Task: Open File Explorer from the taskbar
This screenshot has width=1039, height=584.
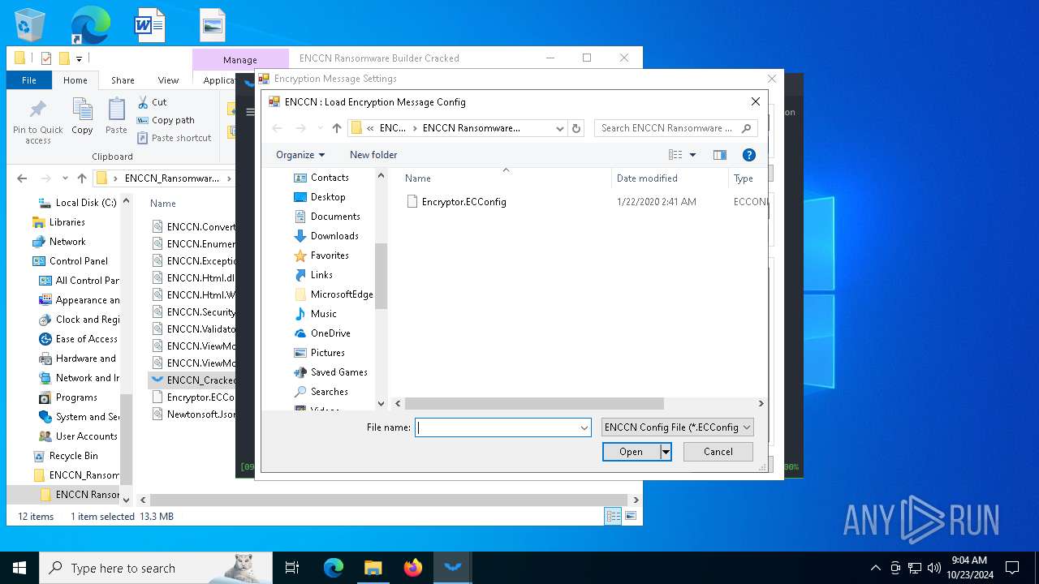Action: [x=373, y=568]
